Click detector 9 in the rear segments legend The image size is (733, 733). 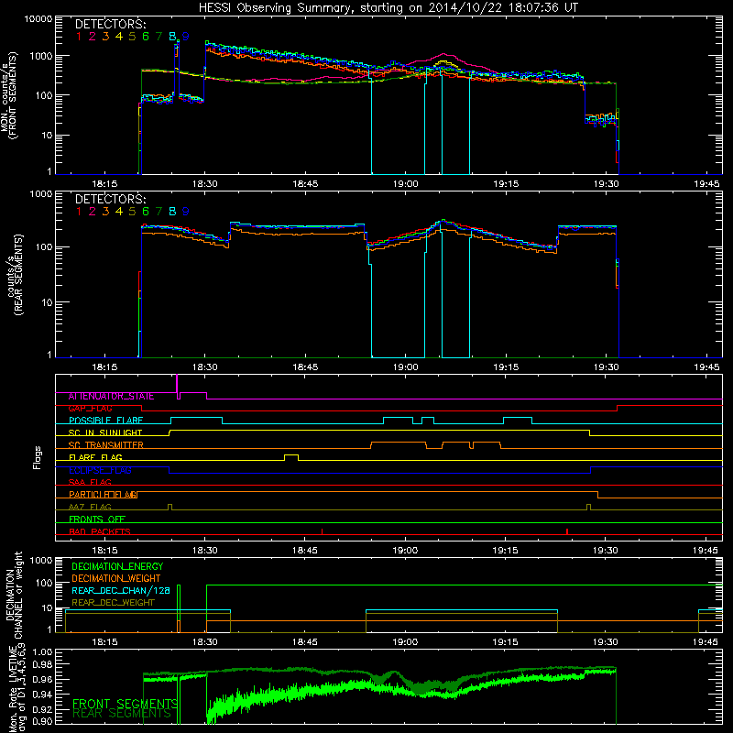[x=186, y=212]
